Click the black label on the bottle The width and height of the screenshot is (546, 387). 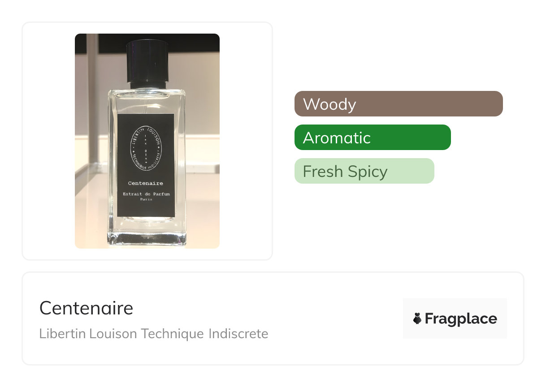click(146, 165)
